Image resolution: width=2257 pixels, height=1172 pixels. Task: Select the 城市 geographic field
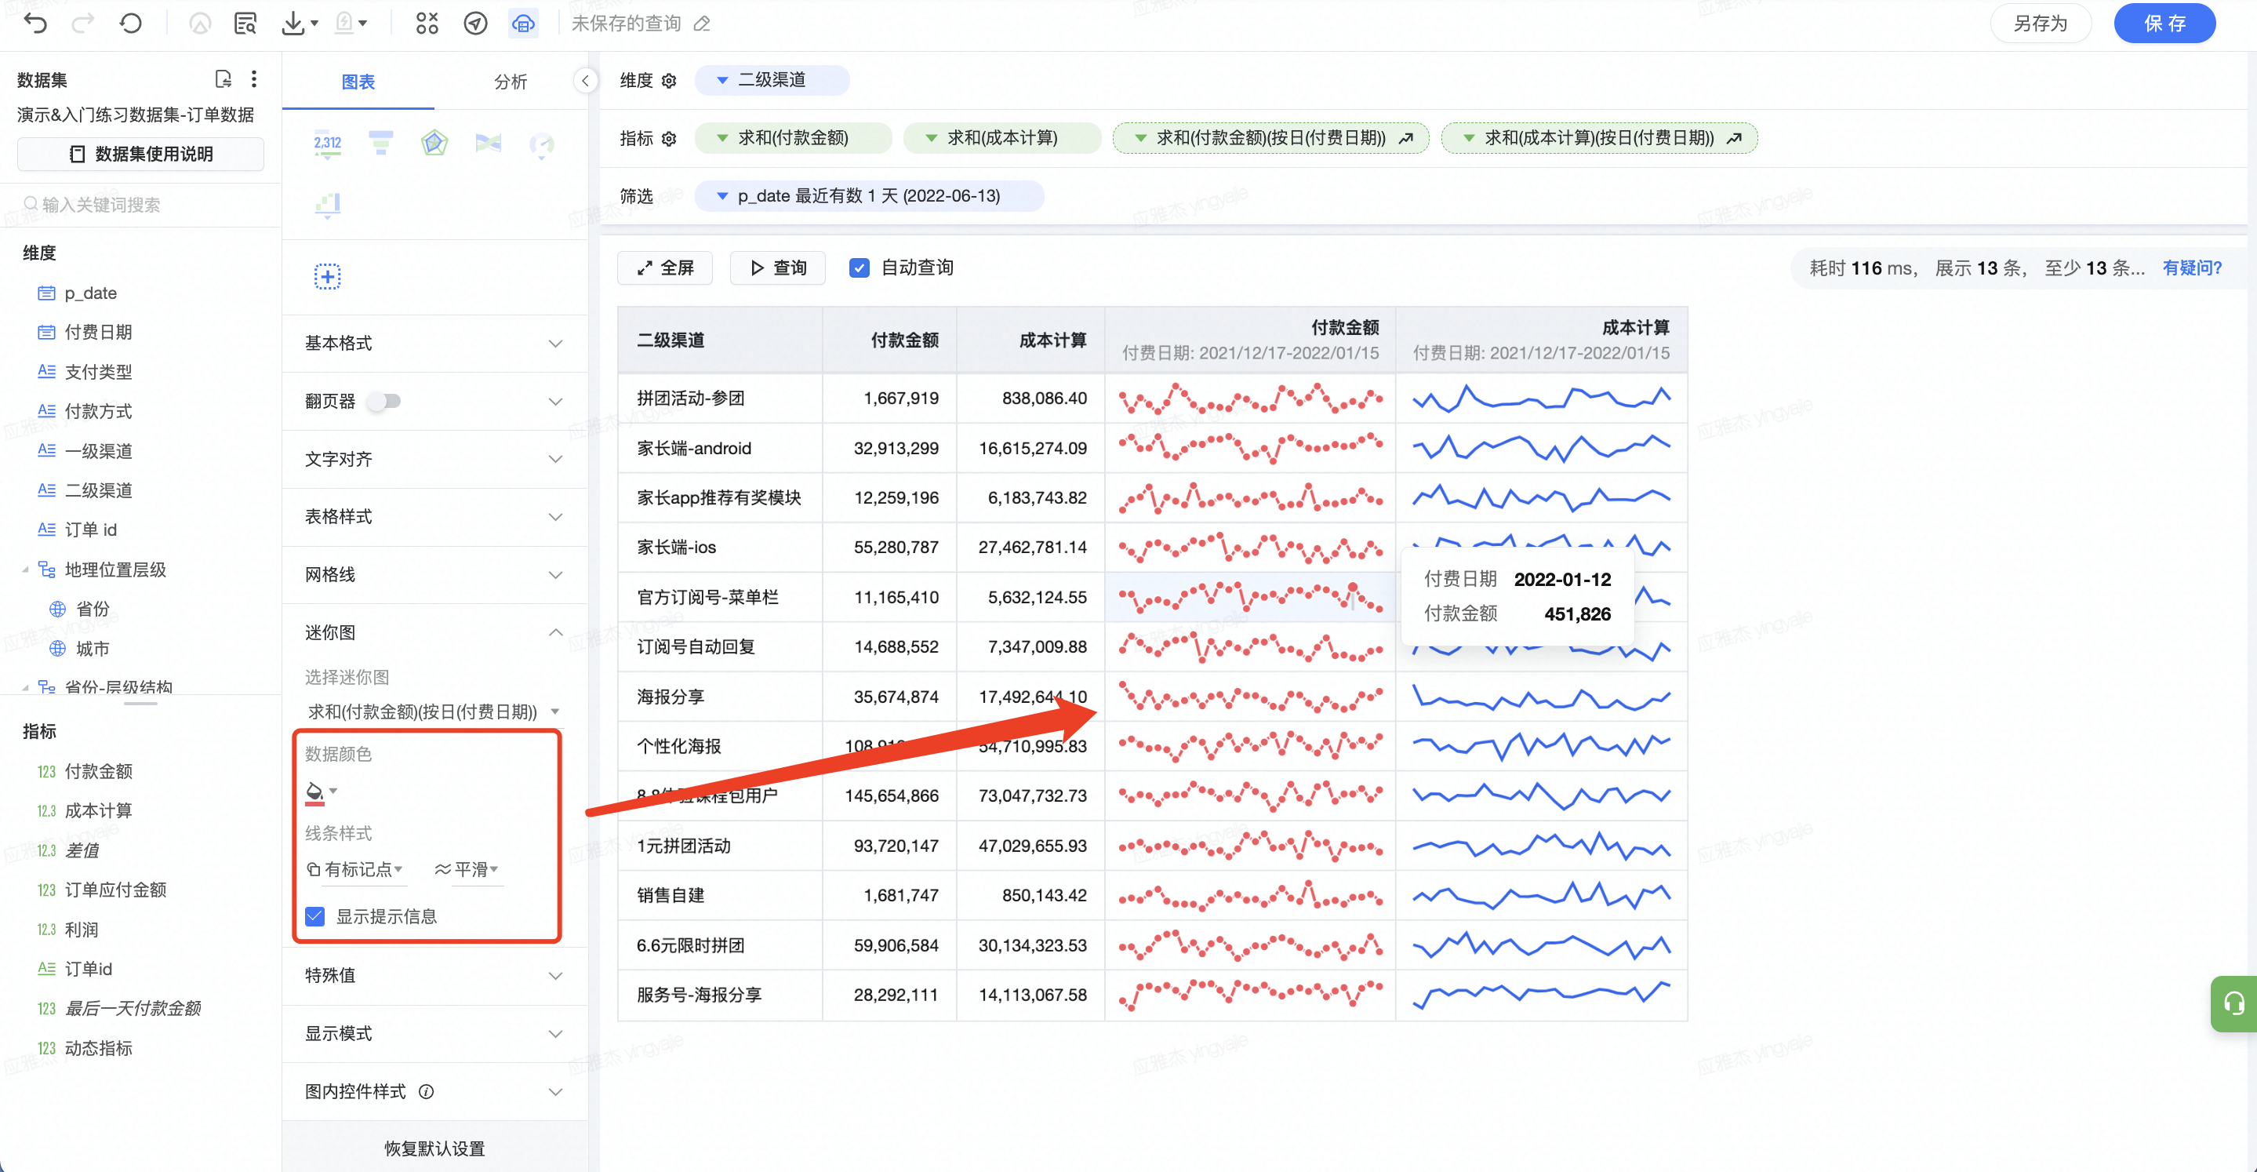pyautogui.click(x=92, y=648)
